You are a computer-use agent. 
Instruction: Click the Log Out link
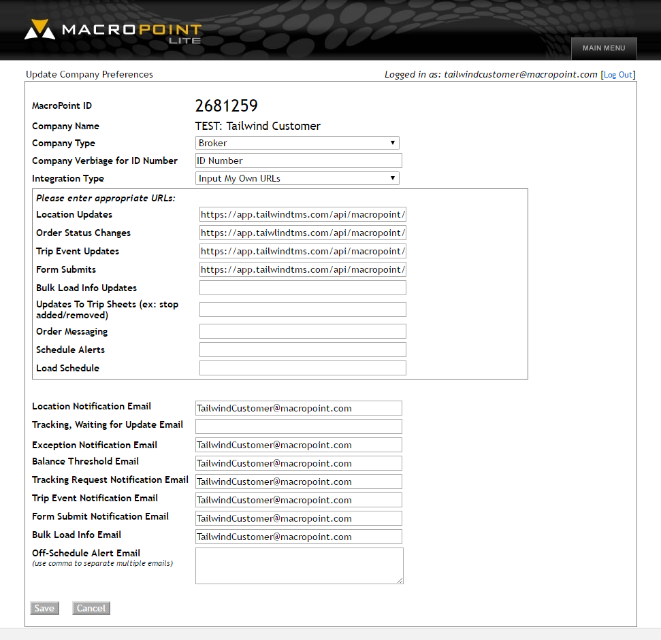pos(617,74)
